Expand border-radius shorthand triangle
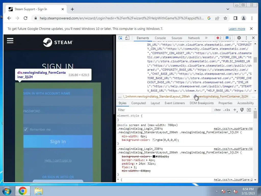The width and height of the screenshot is (261, 196). coord(147,160)
